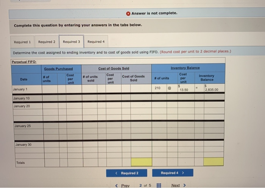The height and width of the screenshot is (188, 265).
Task: Click the Totals row label
Action: tap(20, 163)
